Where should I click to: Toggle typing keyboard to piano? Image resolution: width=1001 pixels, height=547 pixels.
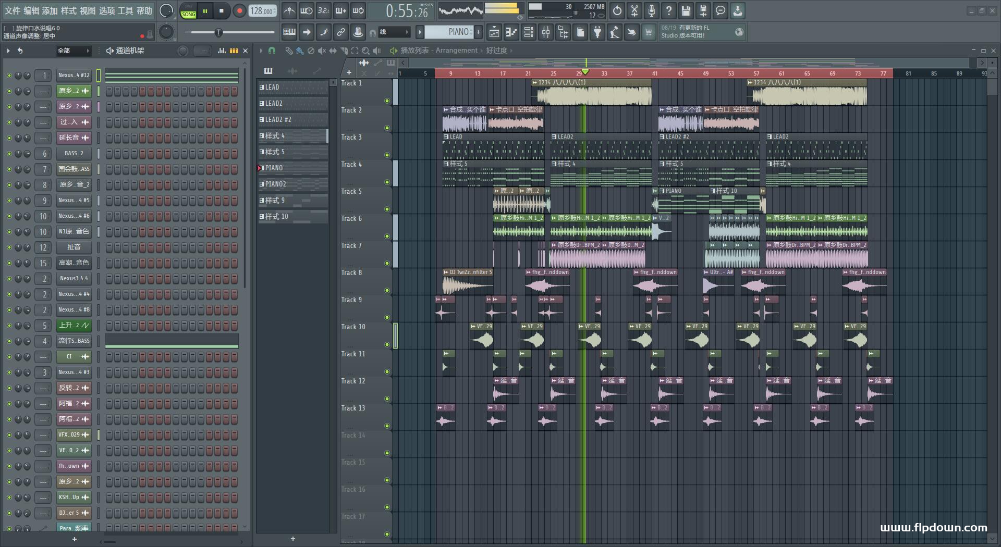tap(289, 32)
